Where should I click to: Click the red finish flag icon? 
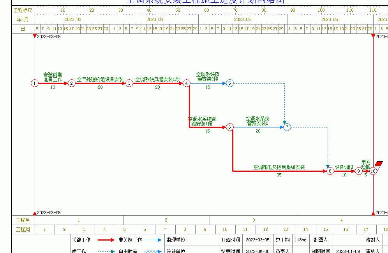(379, 164)
